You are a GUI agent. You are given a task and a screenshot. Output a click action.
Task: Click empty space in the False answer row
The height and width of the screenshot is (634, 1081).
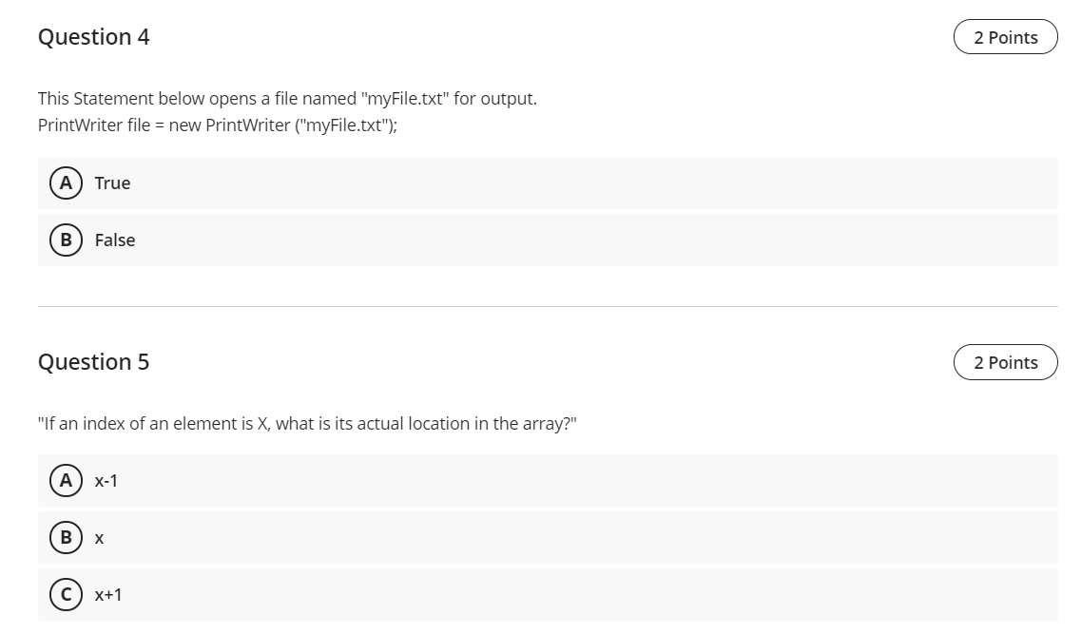[x=593, y=240]
